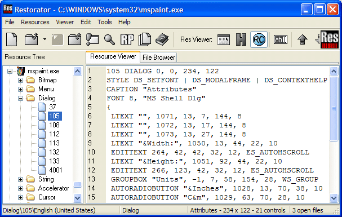342x217 pixels.
Task: Select dialog resource 105
Action: click(x=55, y=116)
